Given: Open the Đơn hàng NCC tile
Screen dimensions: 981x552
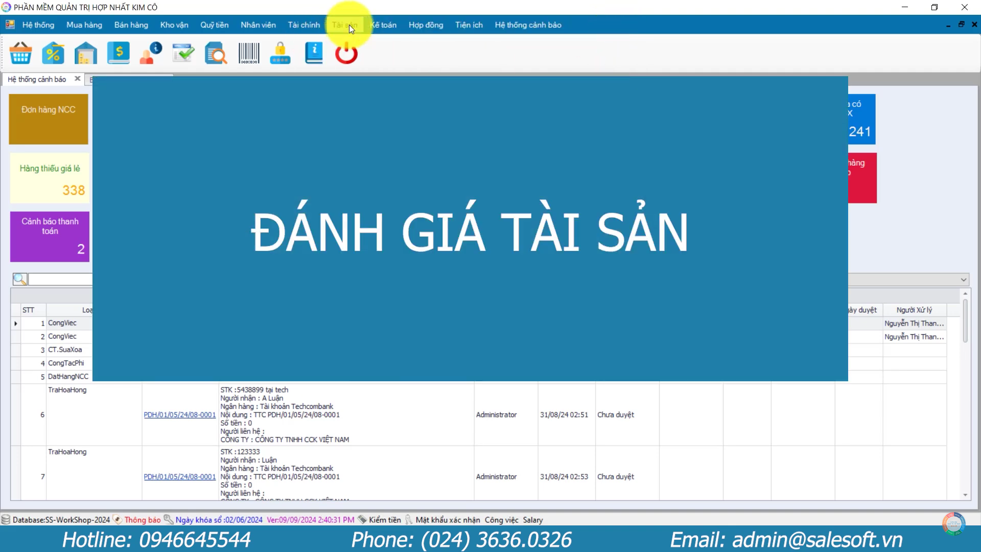Looking at the screenshot, I should pos(49,119).
